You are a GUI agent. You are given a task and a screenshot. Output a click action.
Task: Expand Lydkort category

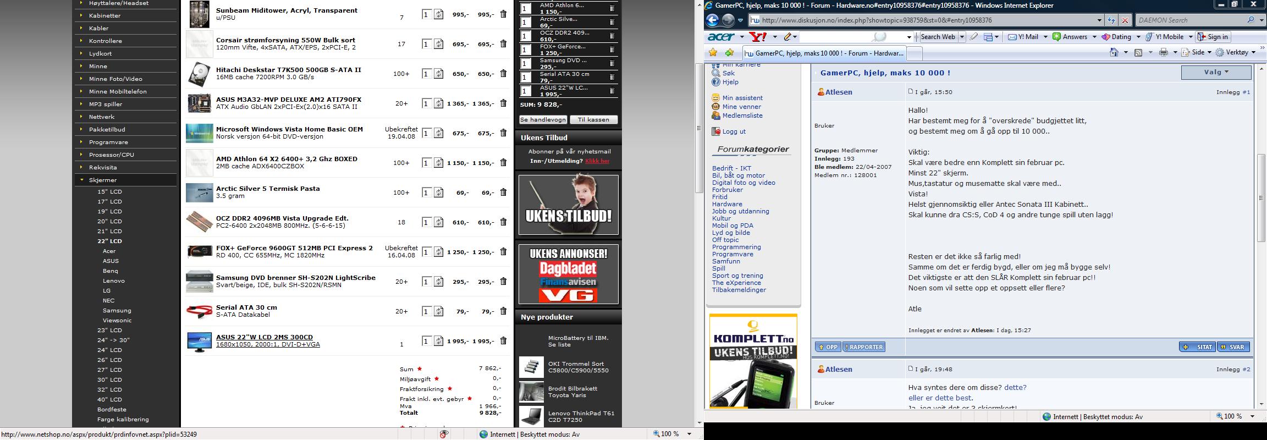click(x=100, y=53)
